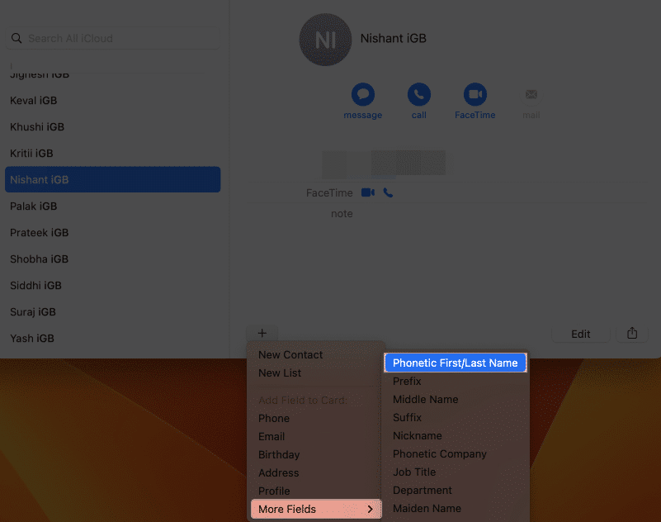Select Khushi iGB in contact list
The height and width of the screenshot is (522, 661).
(112, 127)
